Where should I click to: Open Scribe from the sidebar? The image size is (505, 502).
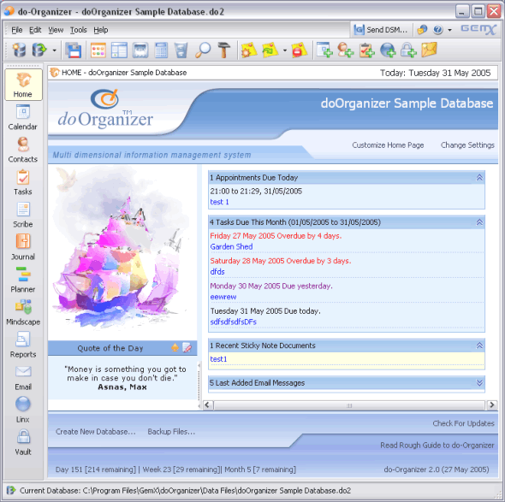[23, 215]
